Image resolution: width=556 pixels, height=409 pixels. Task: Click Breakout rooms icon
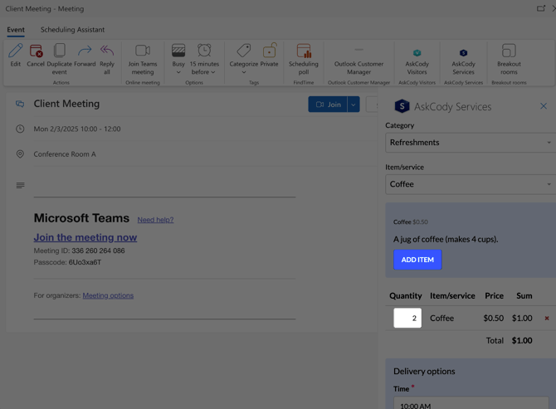[509, 51]
